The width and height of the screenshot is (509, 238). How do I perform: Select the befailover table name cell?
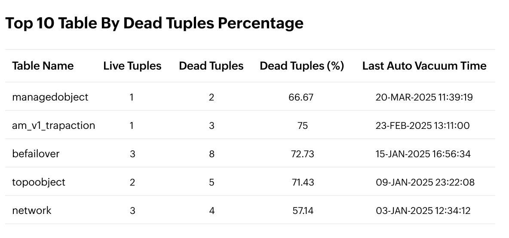click(x=36, y=154)
